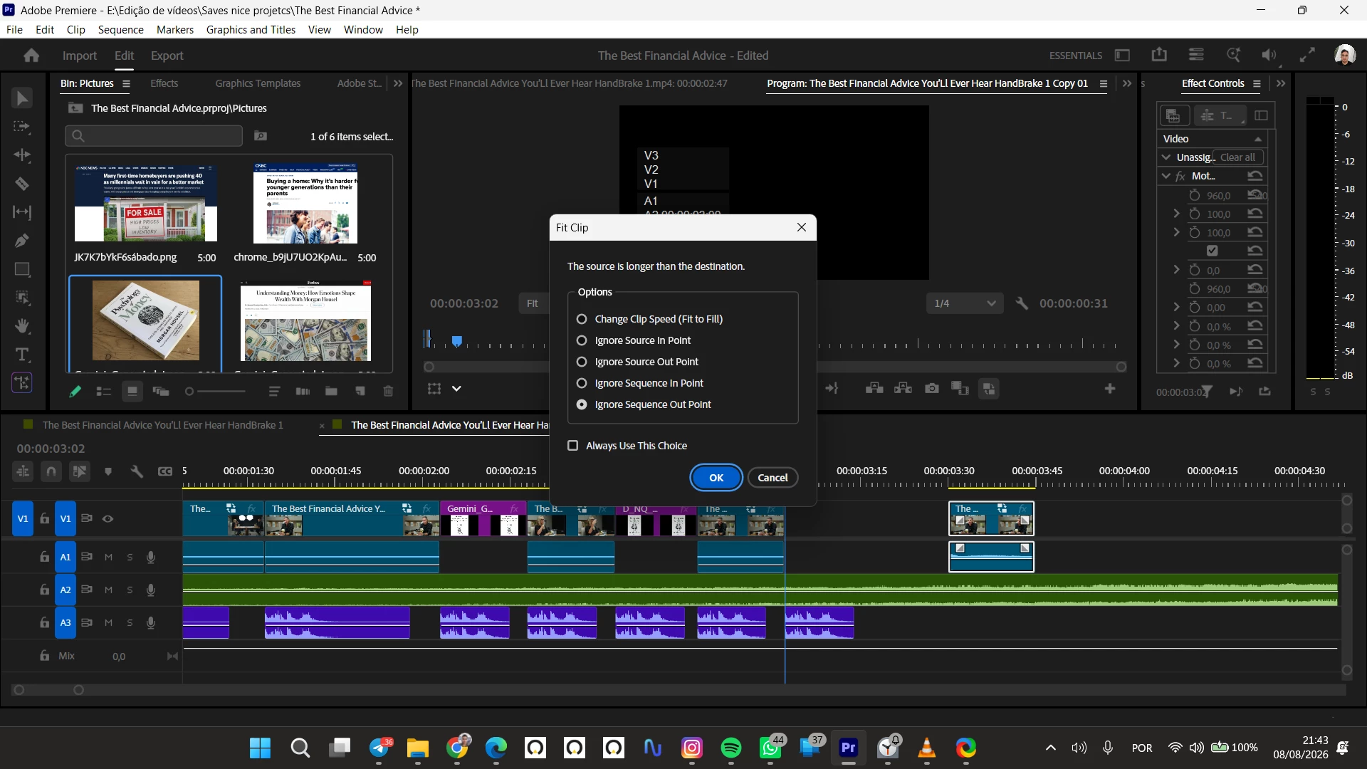
Task: Show overflow panels in the Bin group
Action: [398, 83]
